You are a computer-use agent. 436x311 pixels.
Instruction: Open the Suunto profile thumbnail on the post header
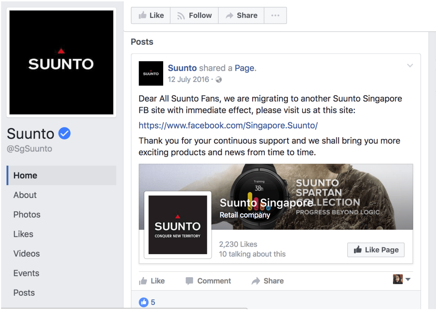151,73
